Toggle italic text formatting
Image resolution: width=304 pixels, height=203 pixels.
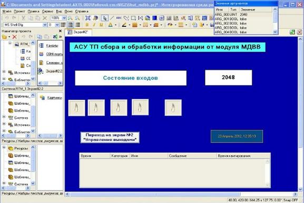pyautogui.click(x=94, y=25)
